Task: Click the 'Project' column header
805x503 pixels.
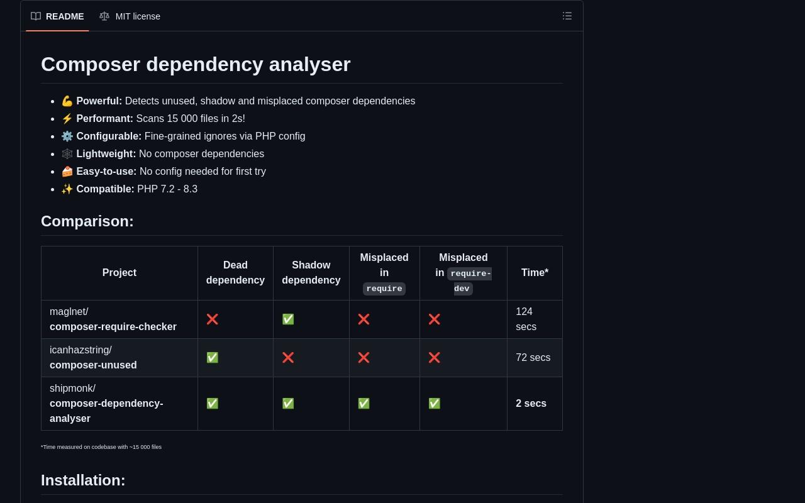Action: pos(119,273)
